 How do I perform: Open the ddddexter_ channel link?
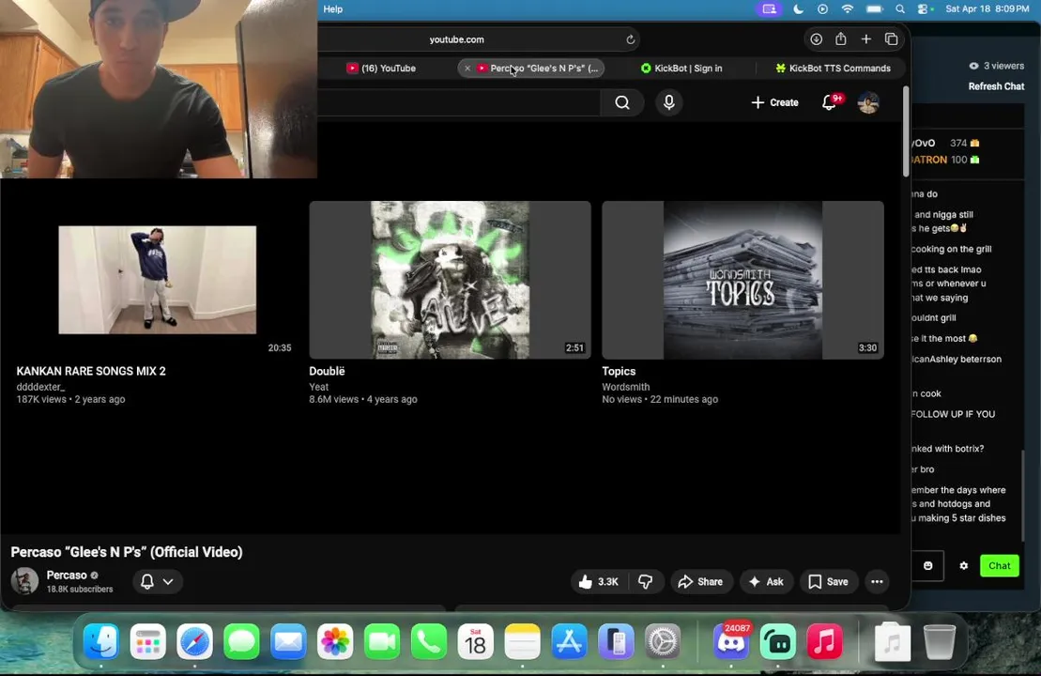[40, 387]
